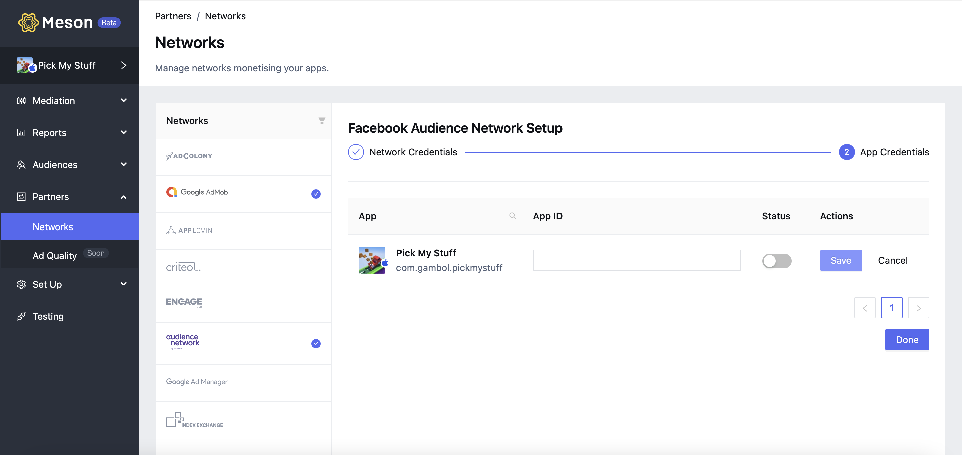This screenshot has width=962, height=455.
Task: Open Mediation sidebar menu label
Action: point(54,101)
